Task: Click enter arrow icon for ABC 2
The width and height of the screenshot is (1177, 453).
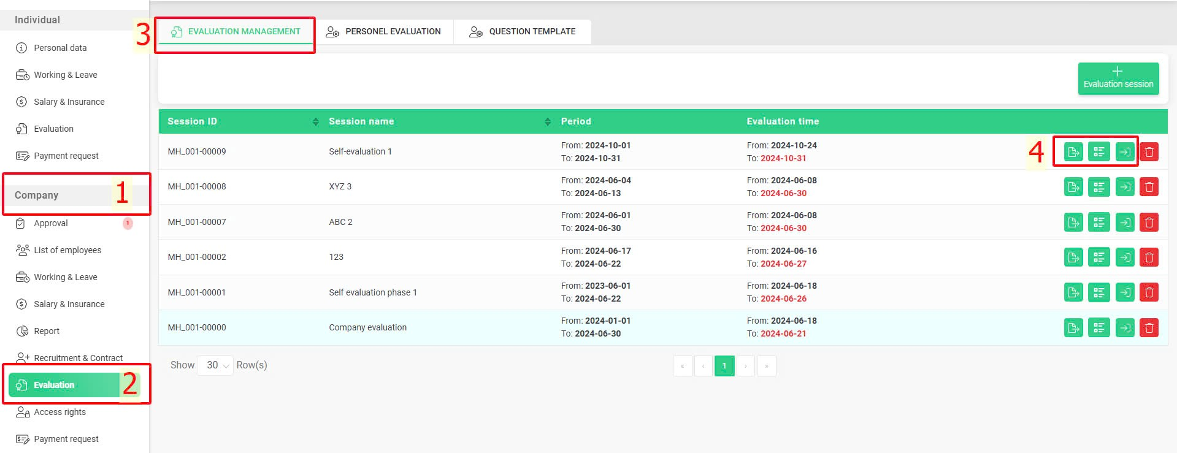Action: pos(1125,222)
